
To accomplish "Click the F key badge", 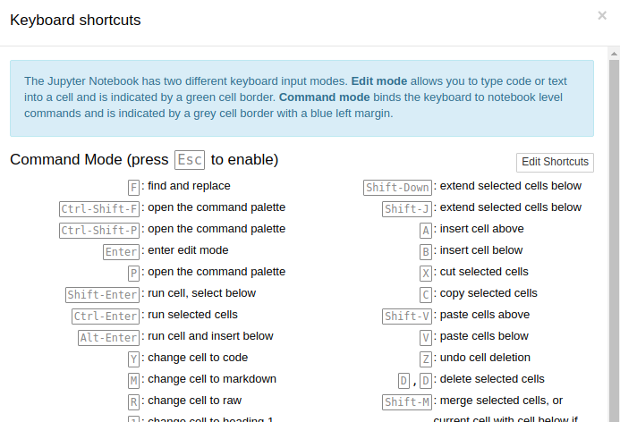I will (133, 187).
